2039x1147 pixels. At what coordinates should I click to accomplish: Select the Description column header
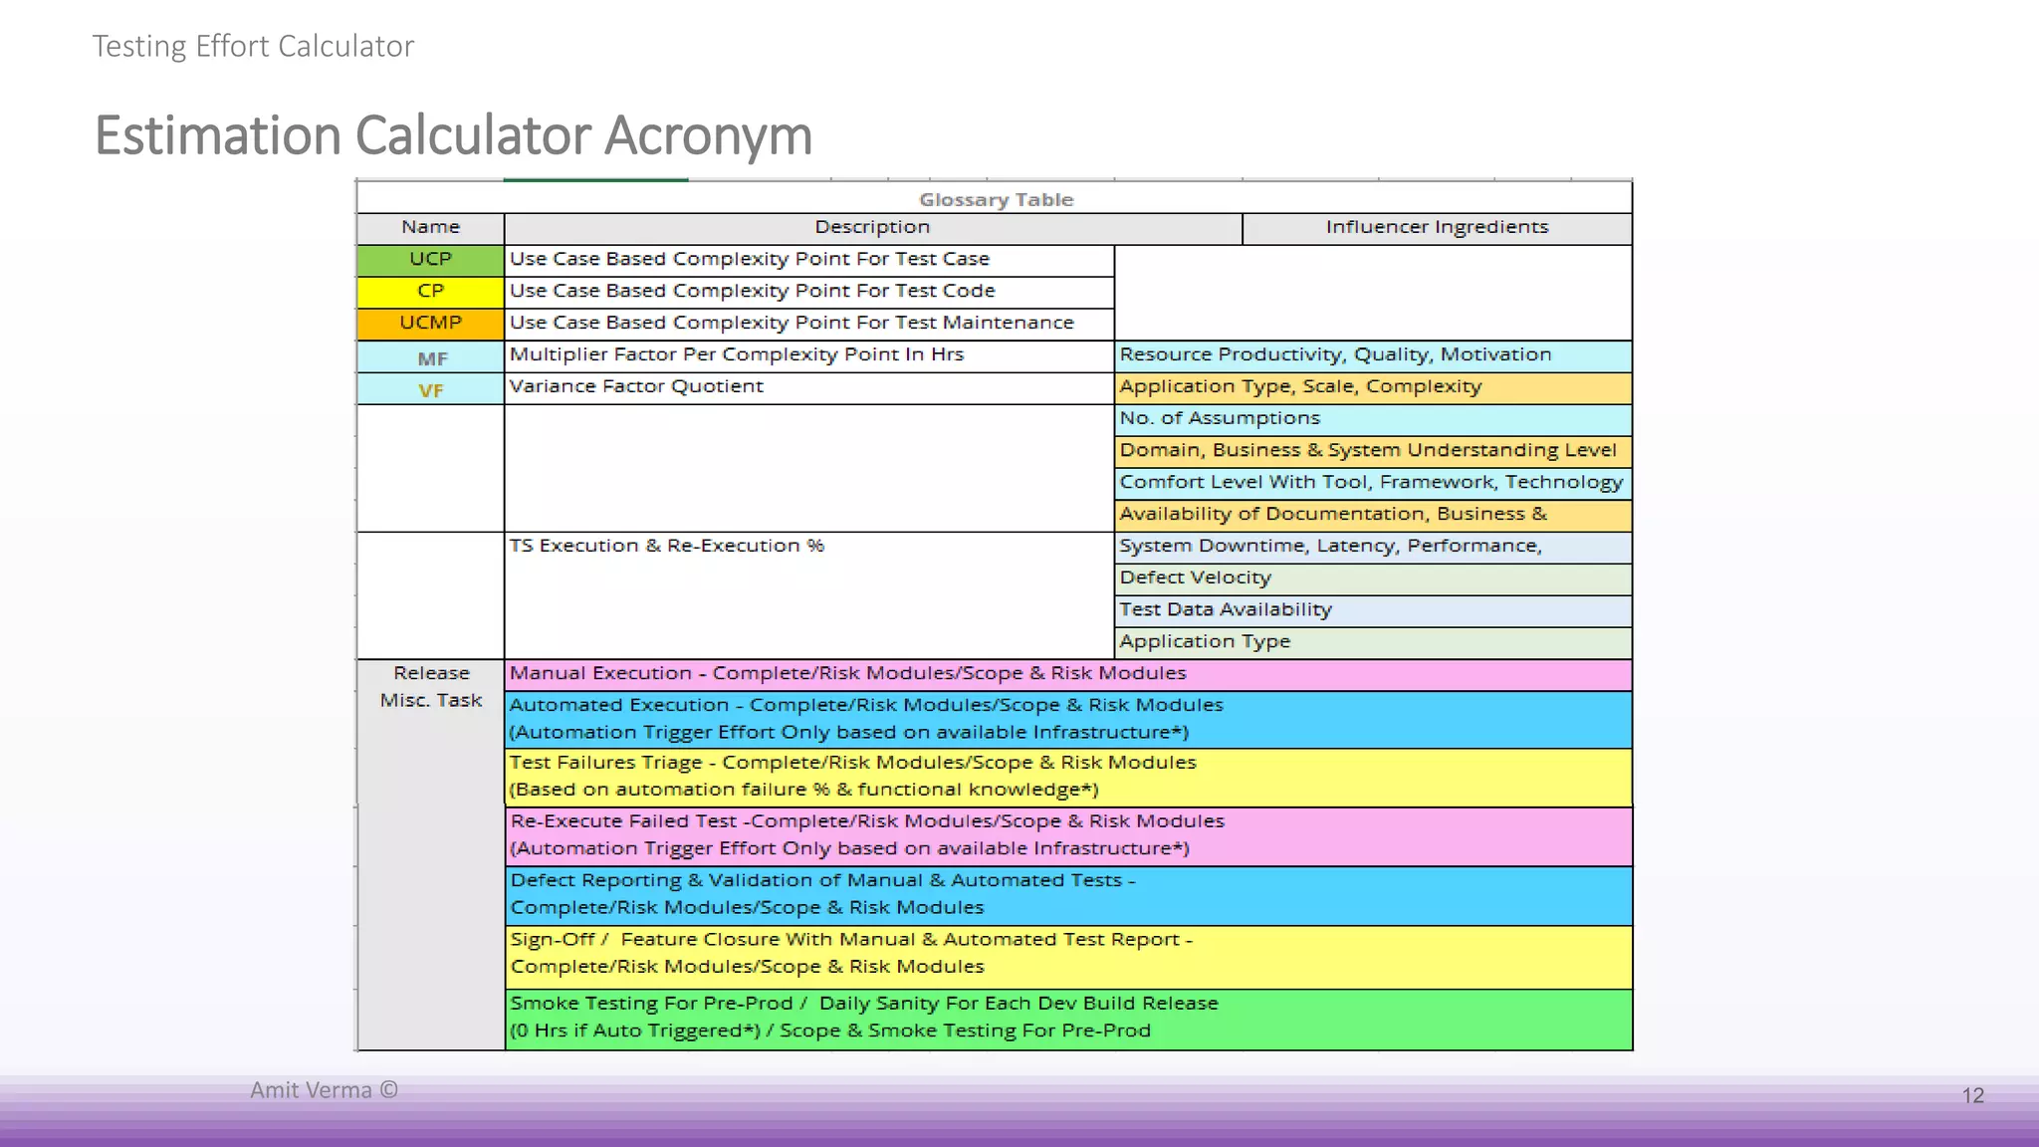872,227
